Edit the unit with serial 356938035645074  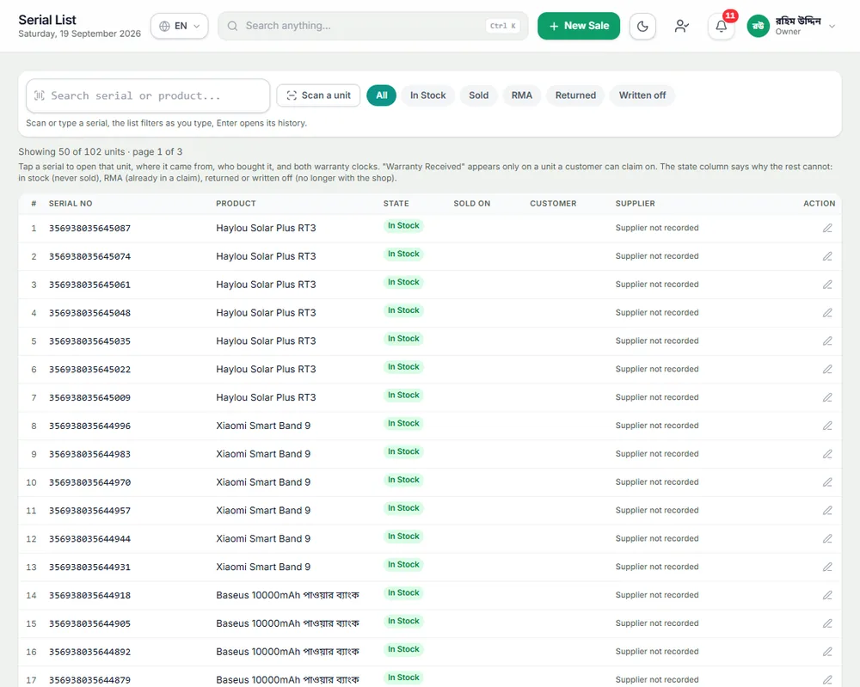[x=827, y=256]
